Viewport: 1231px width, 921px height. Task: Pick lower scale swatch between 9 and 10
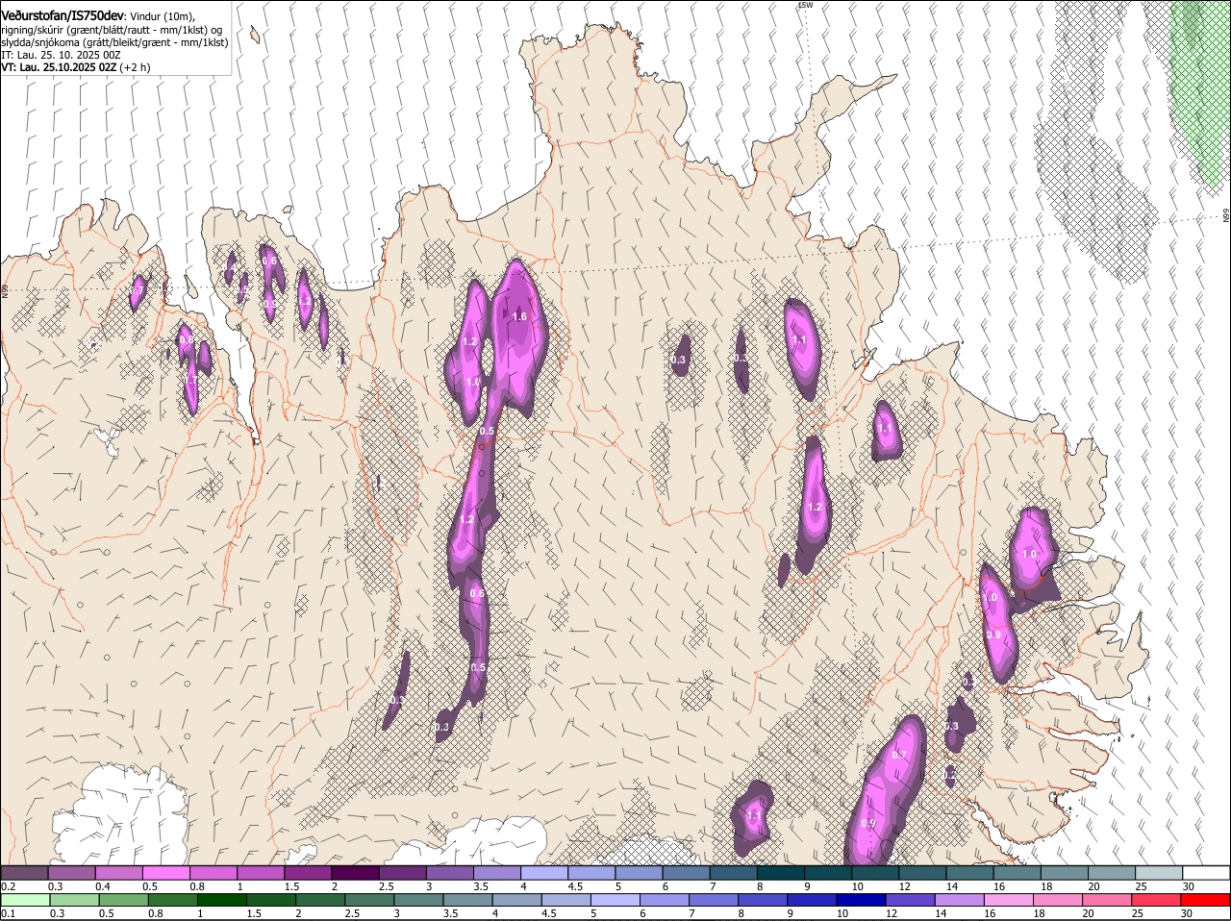(x=812, y=901)
